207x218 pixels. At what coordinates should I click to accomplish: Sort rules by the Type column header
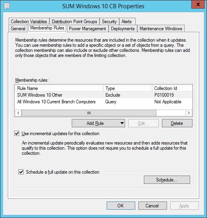pyautogui.click(x=127, y=88)
